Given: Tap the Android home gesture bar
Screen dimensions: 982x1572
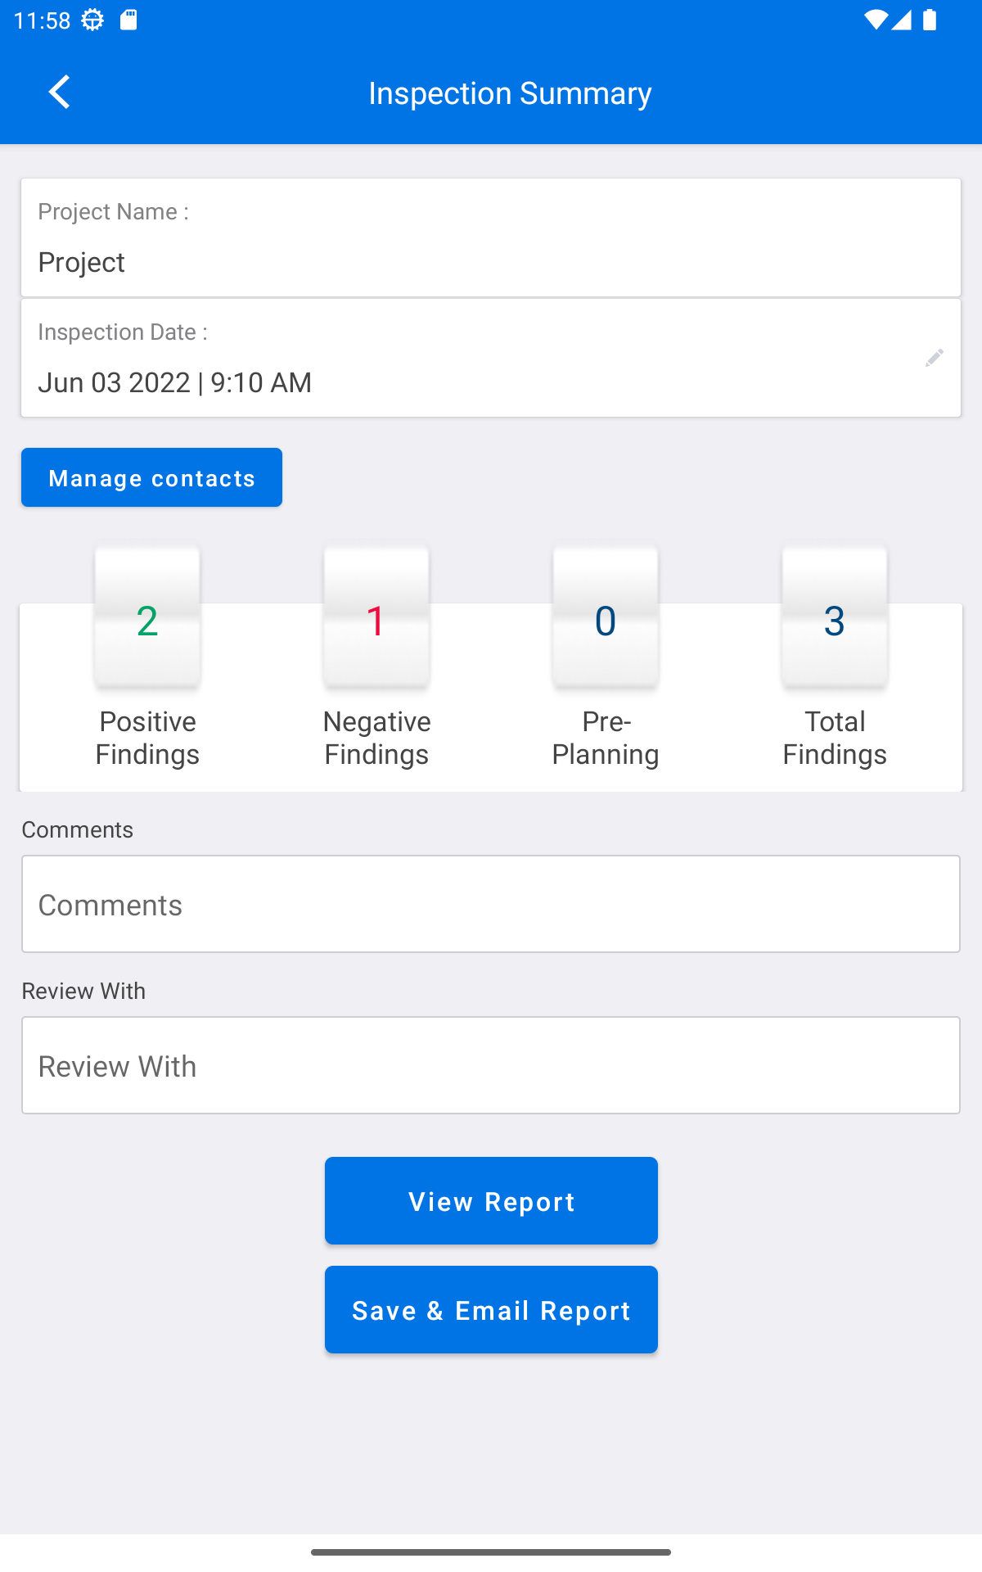Looking at the screenshot, I should click(491, 1552).
